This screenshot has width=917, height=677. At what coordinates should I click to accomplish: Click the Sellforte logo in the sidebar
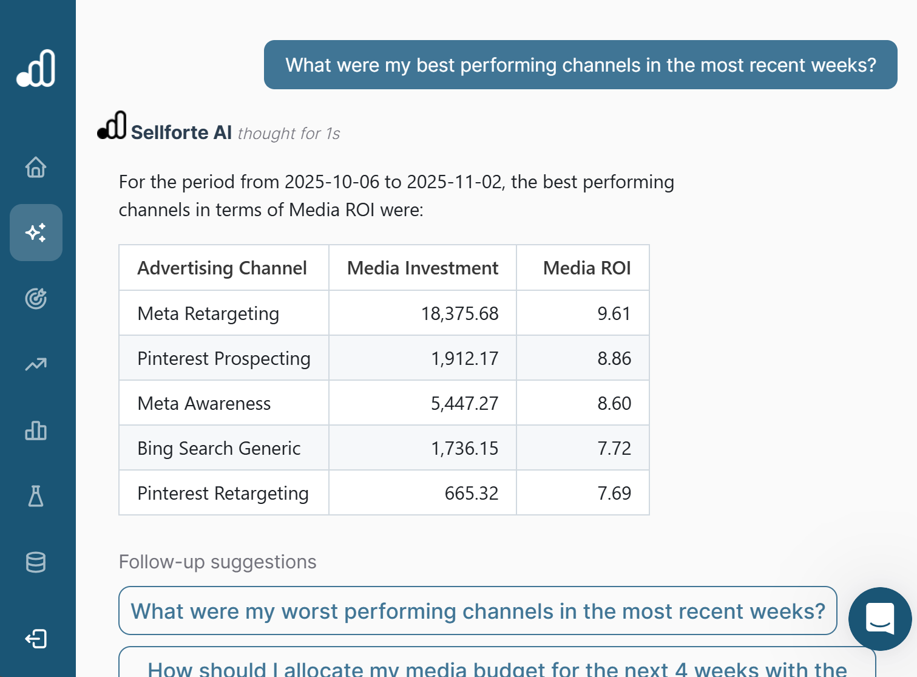click(36, 69)
